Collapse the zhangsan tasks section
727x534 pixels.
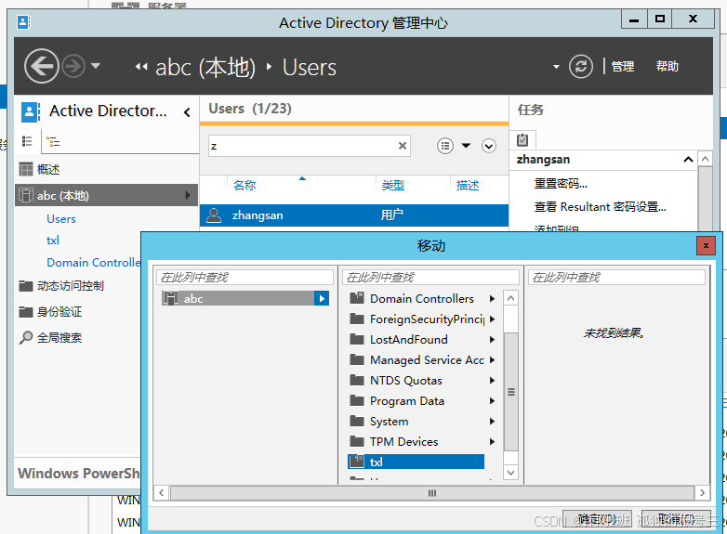click(x=688, y=160)
